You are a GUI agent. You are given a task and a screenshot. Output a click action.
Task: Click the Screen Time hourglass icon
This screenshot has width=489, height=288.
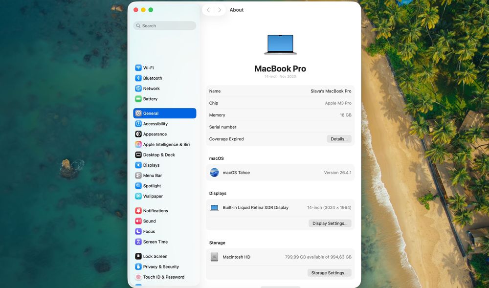pyautogui.click(x=138, y=242)
